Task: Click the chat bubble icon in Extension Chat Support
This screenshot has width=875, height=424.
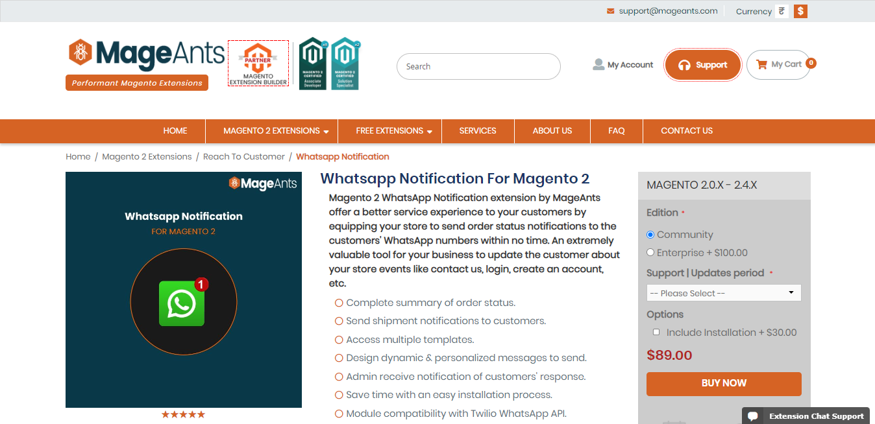Action: 753,416
